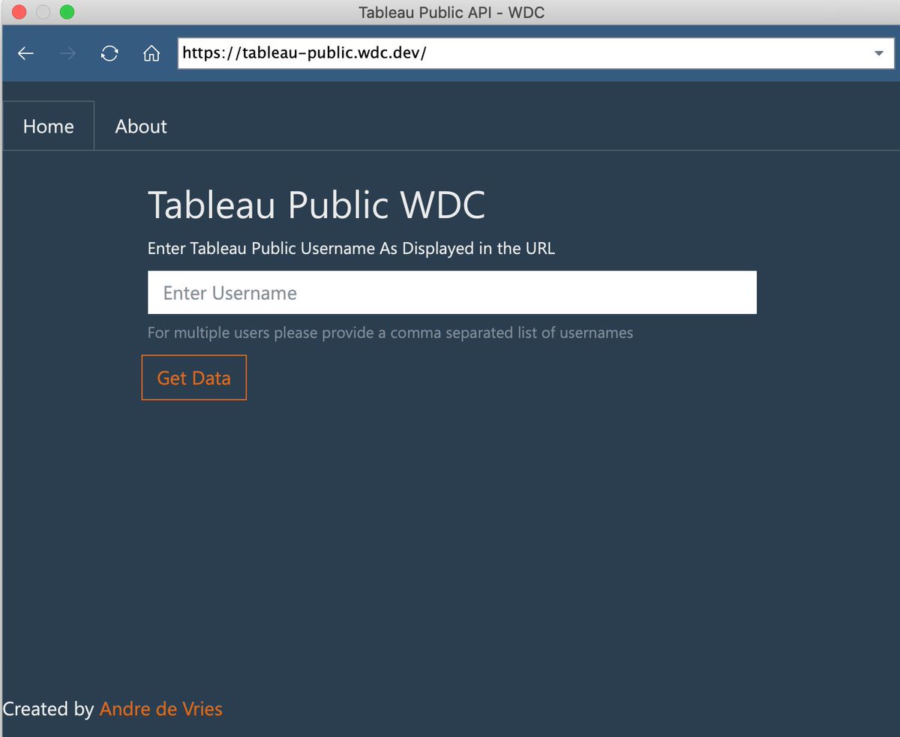
Task: Click the Created by footer text
Action: (x=49, y=709)
